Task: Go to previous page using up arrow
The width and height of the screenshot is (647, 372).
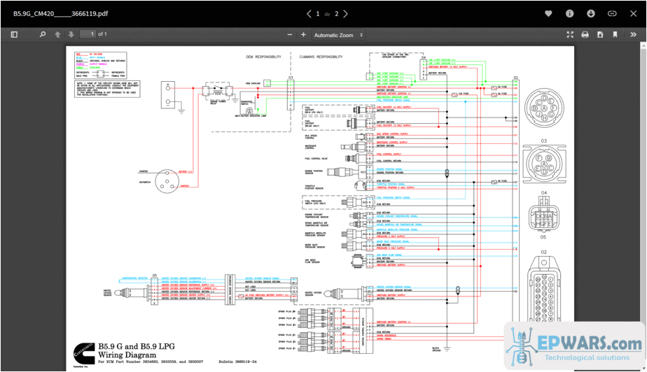Action: point(58,34)
